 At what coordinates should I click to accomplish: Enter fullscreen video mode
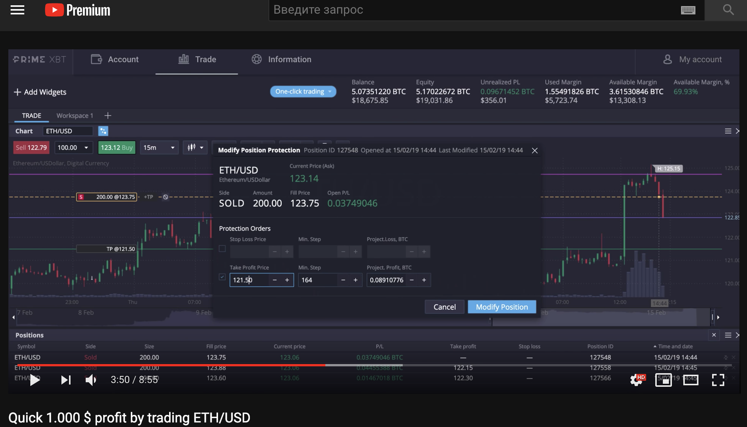point(718,380)
